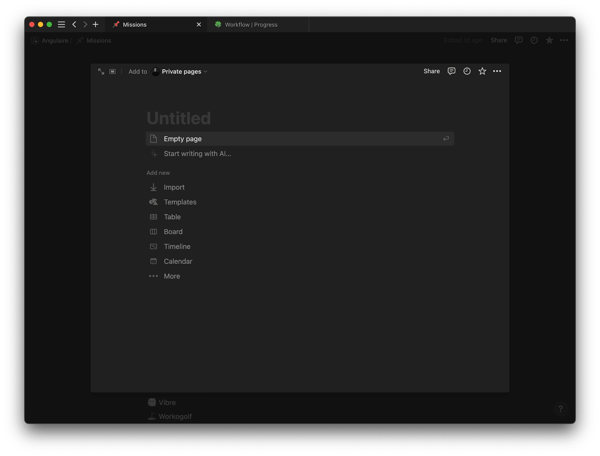Screen dimensions: 600x456
Task: Switch to Workflow | Progress tab
Action: 251,25
